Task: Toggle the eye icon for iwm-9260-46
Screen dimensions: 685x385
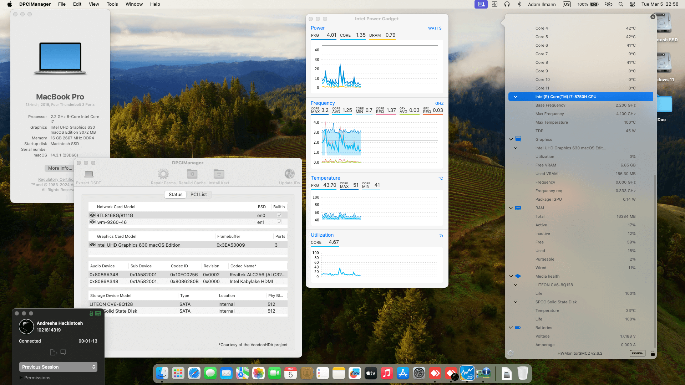Action: 92,222
